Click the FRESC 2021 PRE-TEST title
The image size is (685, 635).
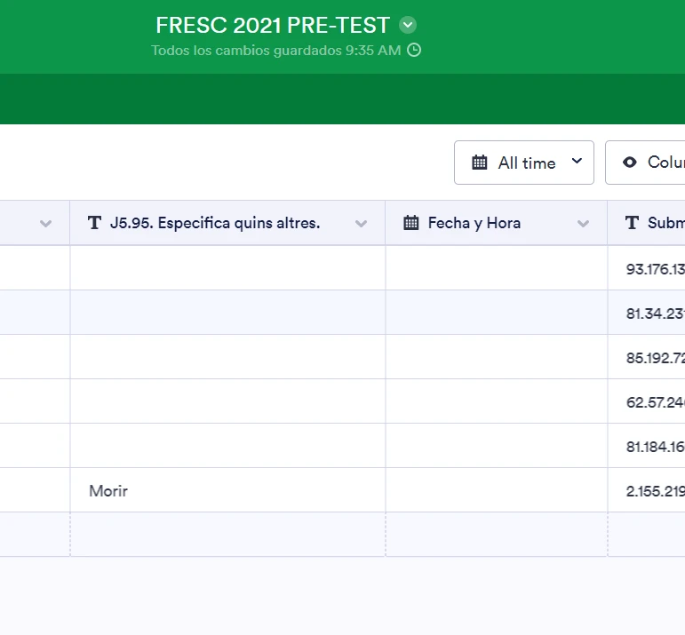(x=272, y=25)
